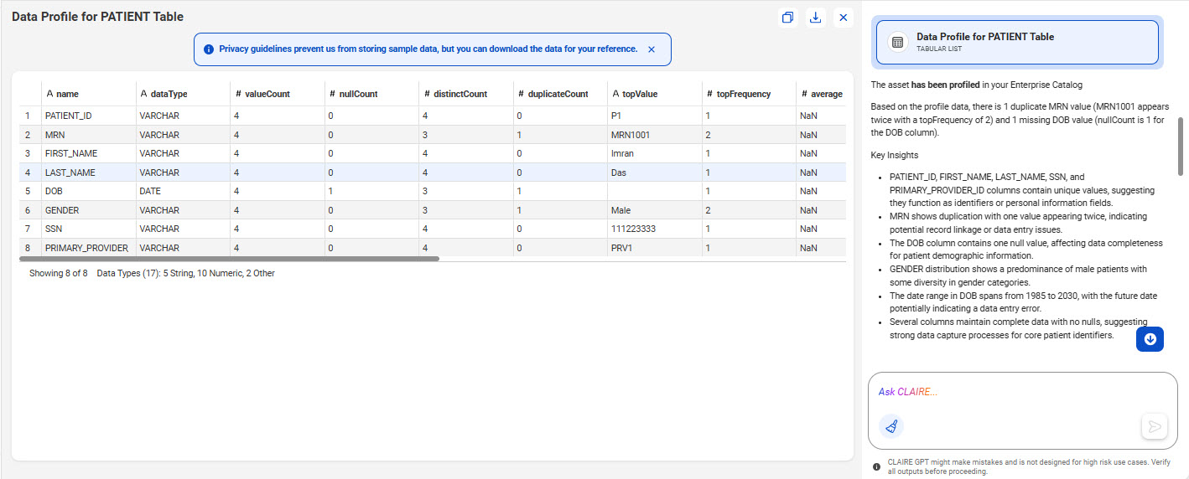Dismiss the privacy guidelines banner

(x=652, y=49)
